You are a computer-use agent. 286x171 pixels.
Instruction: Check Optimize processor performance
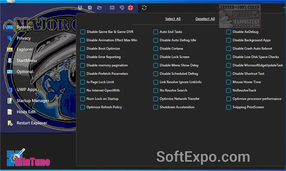tap(229, 99)
